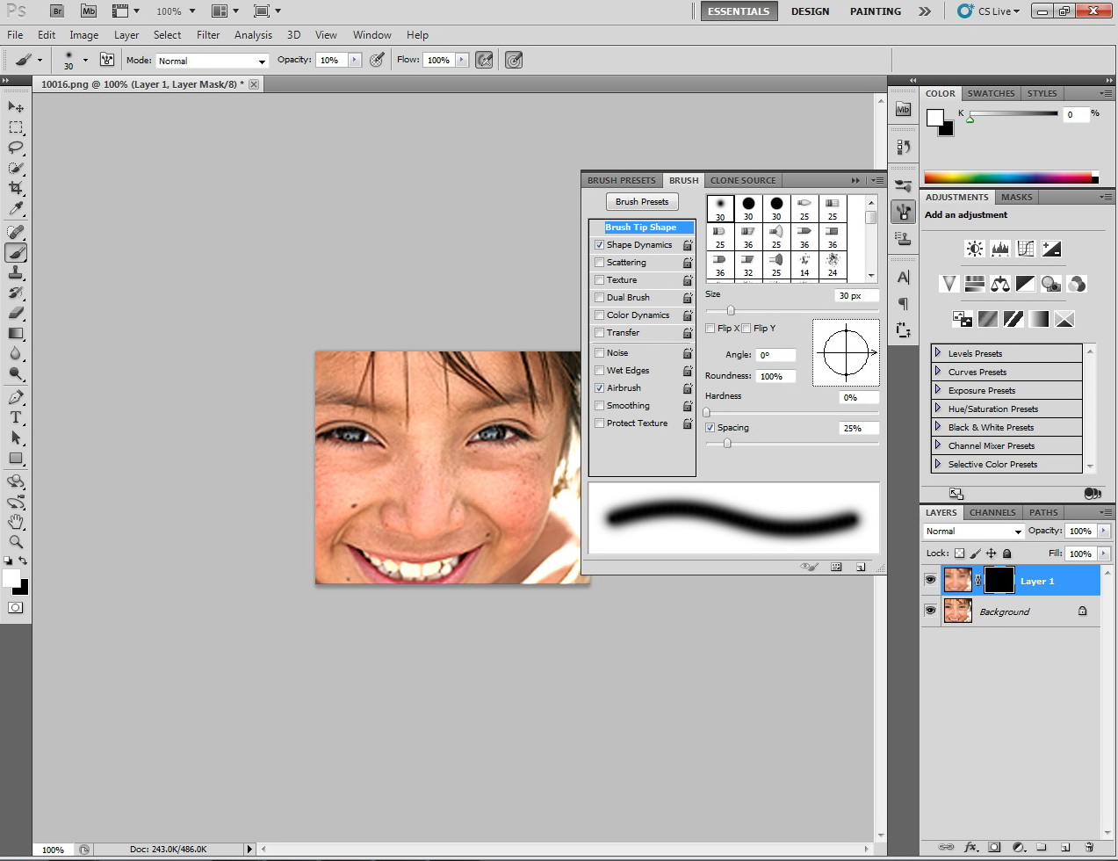Click the Layer 1 mask thumbnail
Viewport: 1118px width, 861px height.
coord(999,581)
